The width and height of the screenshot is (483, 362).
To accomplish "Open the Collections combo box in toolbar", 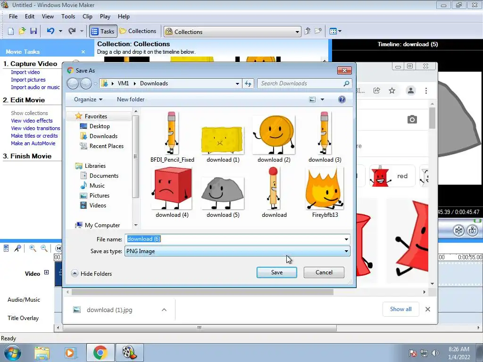I will [x=232, y=32].
